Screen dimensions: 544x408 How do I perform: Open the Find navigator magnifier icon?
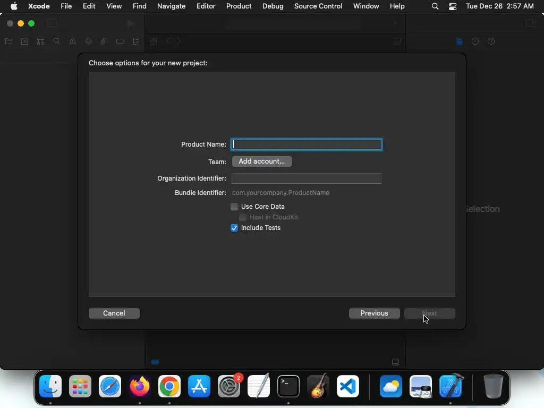coord(56,41)
